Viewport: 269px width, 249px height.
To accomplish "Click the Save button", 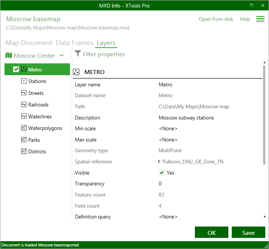I will pos(248,232).
